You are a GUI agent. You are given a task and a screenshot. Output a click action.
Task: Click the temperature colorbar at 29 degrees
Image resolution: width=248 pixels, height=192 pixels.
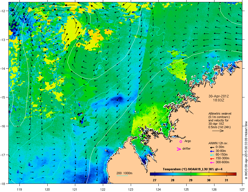191,174
